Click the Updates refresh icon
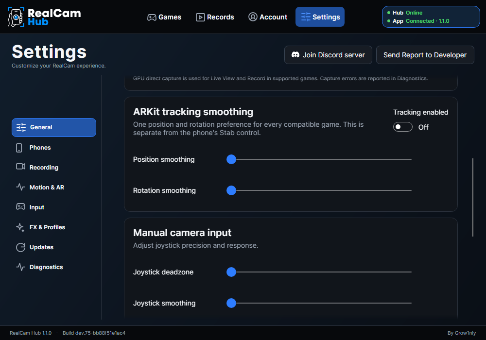 pos(20,247)
